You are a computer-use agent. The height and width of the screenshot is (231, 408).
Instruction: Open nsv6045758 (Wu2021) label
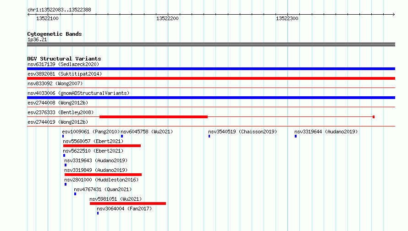pyautogui.click(x=147, y=132)
